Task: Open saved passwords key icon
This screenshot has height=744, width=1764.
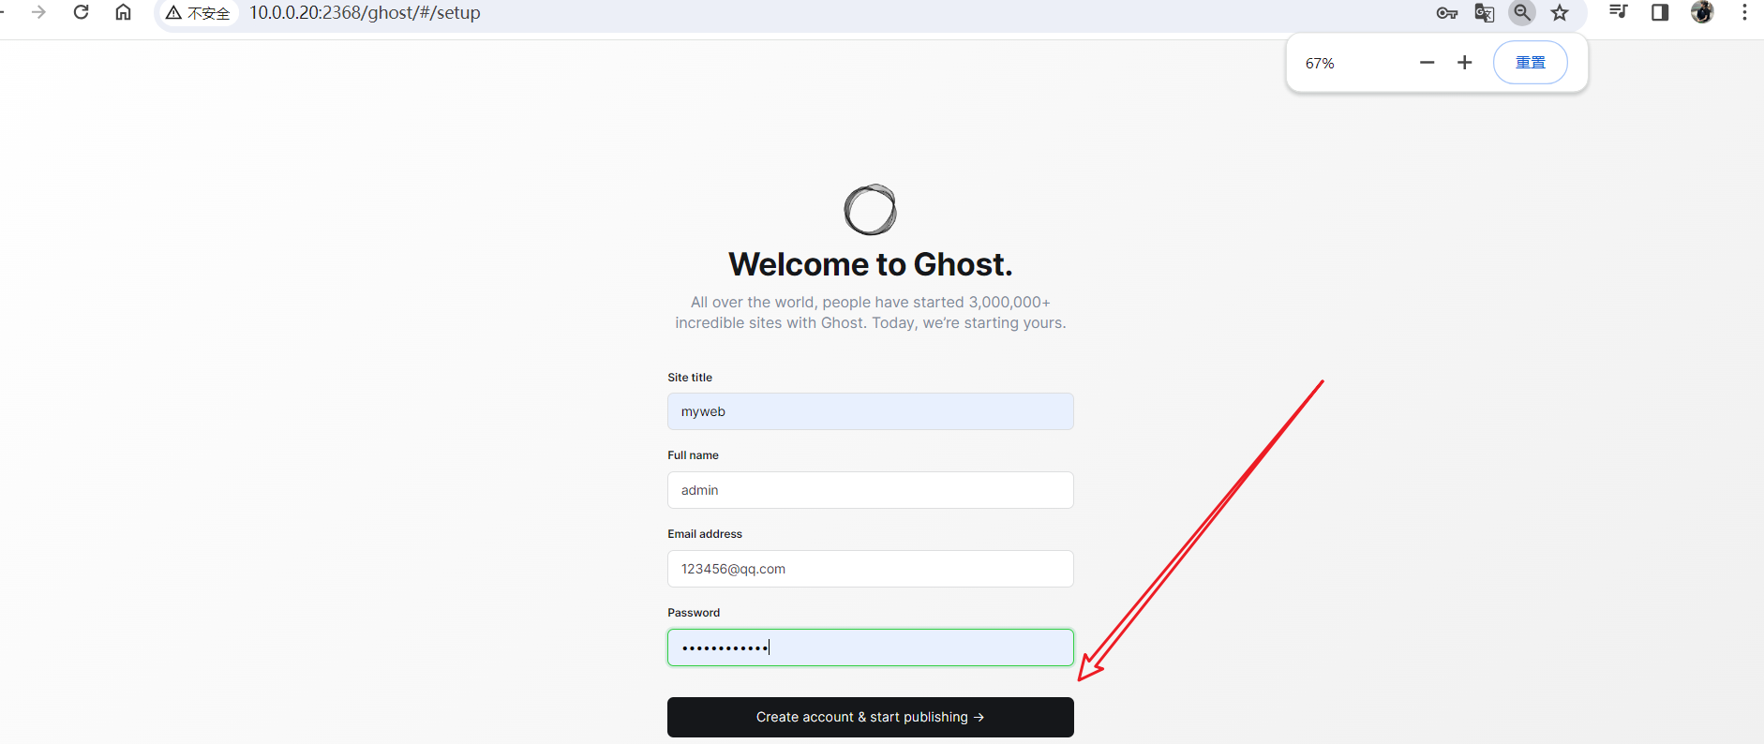Action: click(x=1447, y=13)
